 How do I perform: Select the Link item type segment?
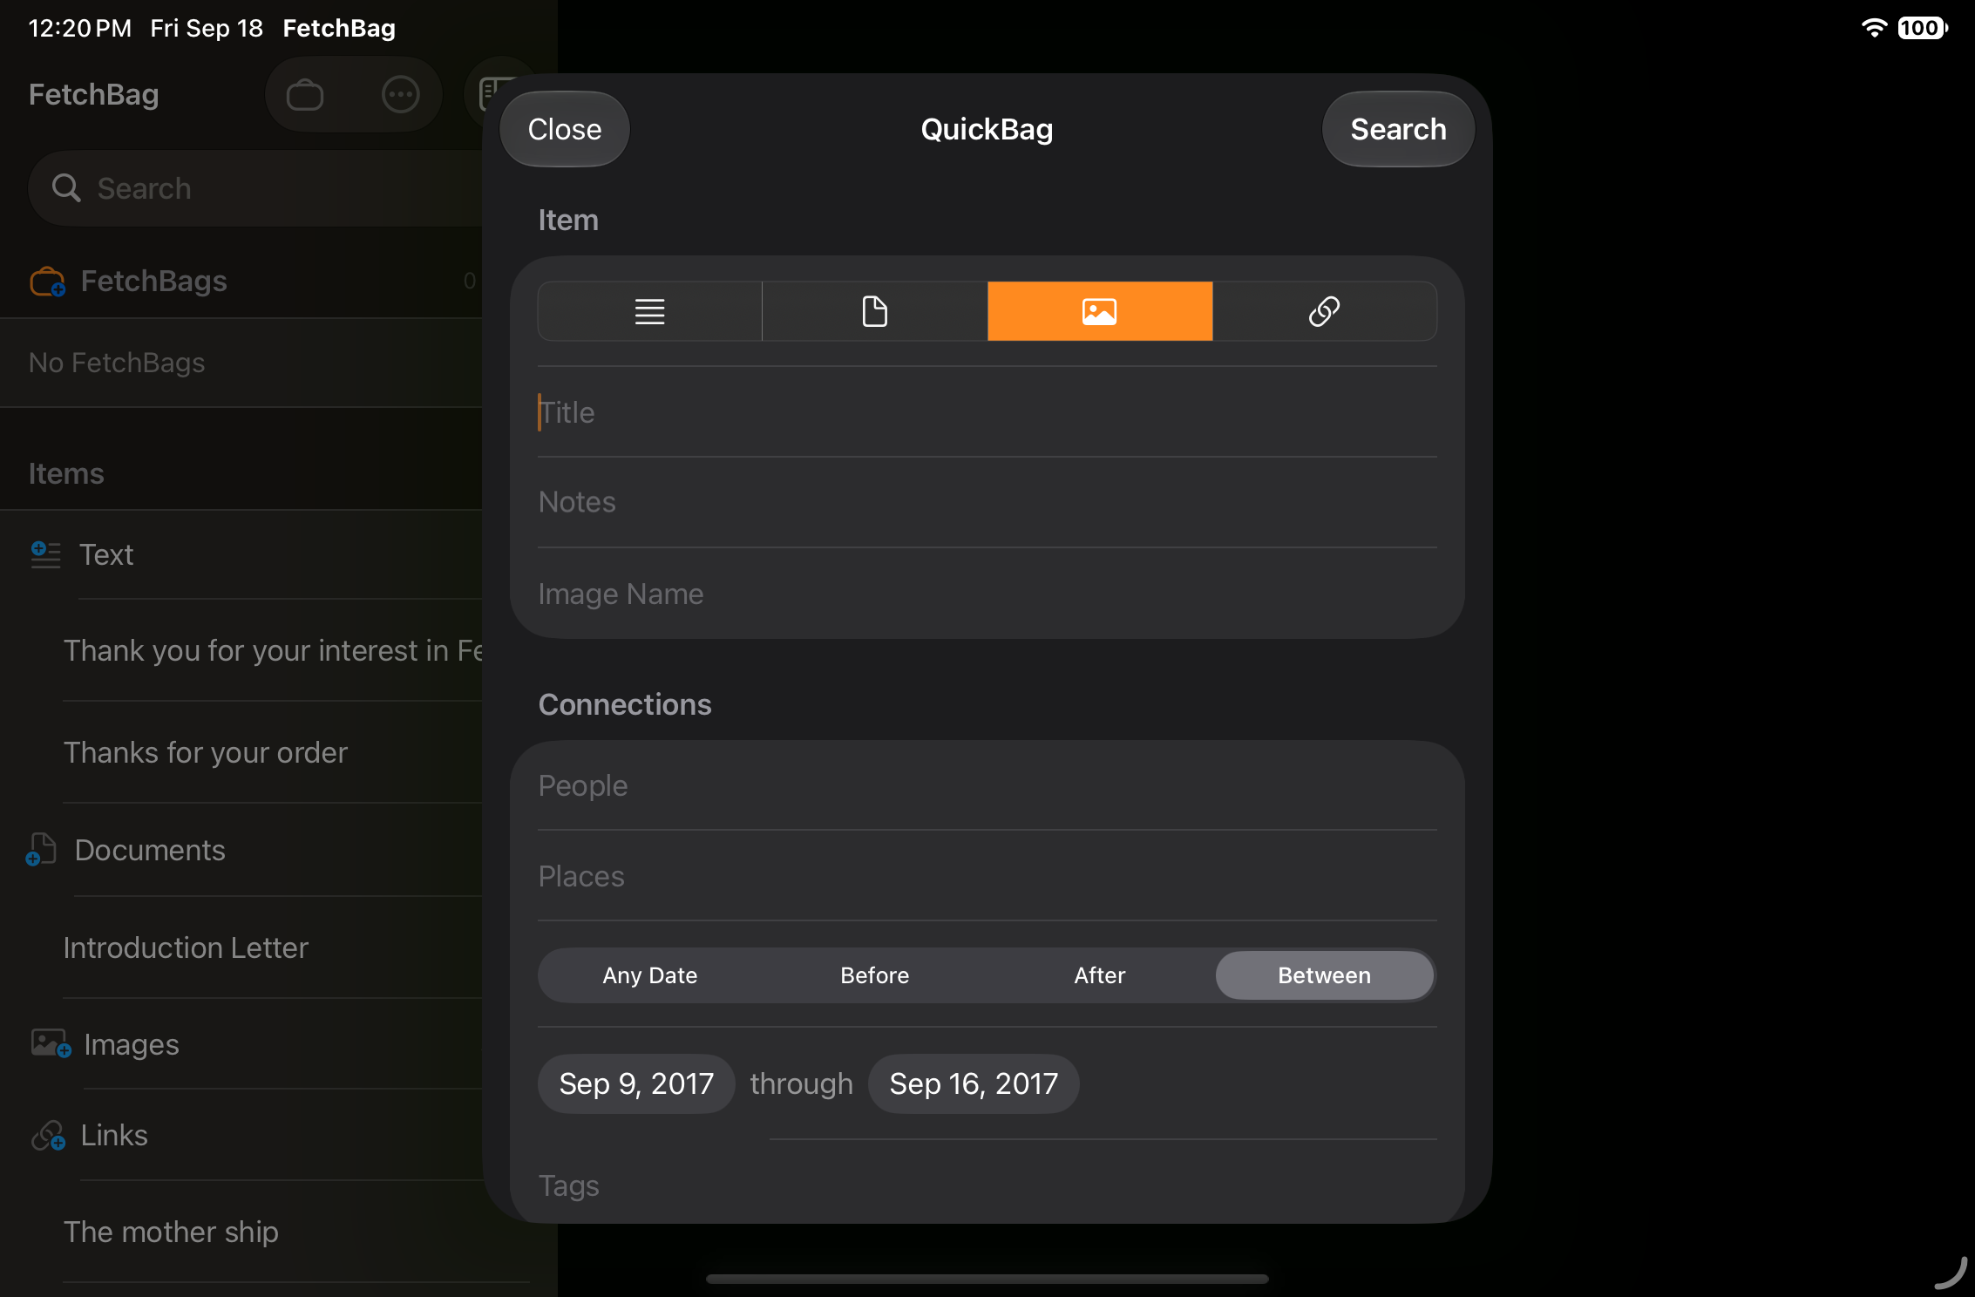[x=1325, y=311]
